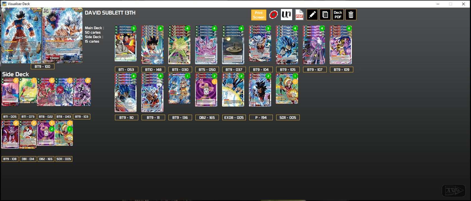Click the BT9 - 107 label
This screenshot has height=201, width=471.
coord(315,70)
